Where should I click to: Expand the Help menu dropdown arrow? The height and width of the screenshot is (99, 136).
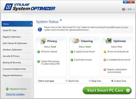pos(134,9)
